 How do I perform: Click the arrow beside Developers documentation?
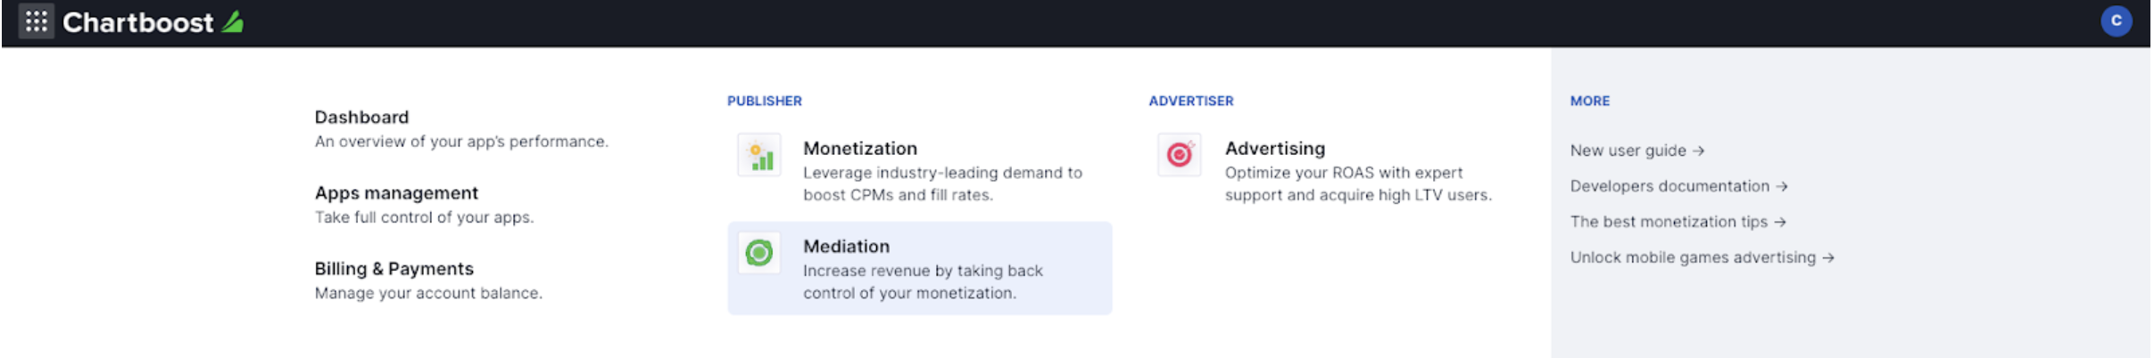(1781, 187)
